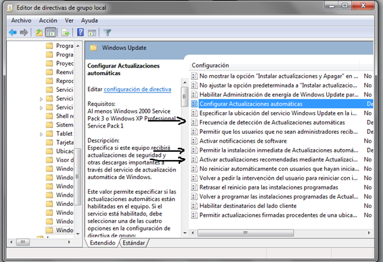
Task: Switch to the Extendido tab
Action: [x=103, y=243]
